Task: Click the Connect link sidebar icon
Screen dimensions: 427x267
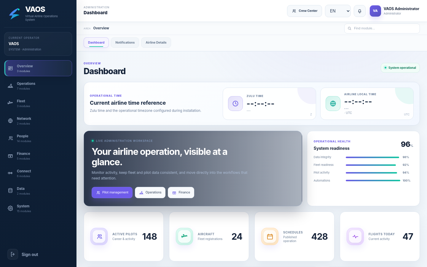Action: (x=10, y=173)
